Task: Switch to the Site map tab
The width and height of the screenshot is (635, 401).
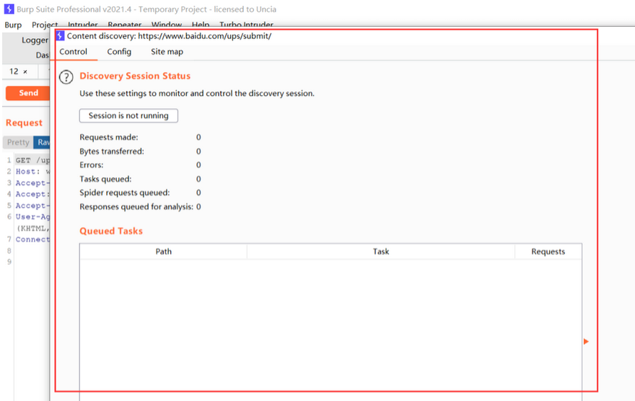Action: point(167,52)
